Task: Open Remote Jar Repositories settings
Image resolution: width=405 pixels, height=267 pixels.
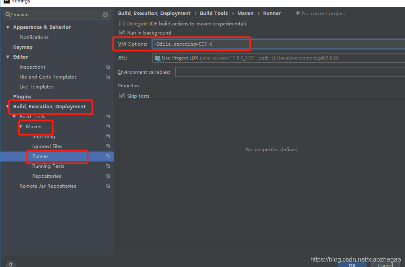Action: 48,186
